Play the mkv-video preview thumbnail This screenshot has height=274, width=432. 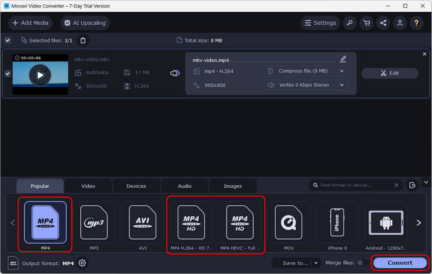click(40, 75)
